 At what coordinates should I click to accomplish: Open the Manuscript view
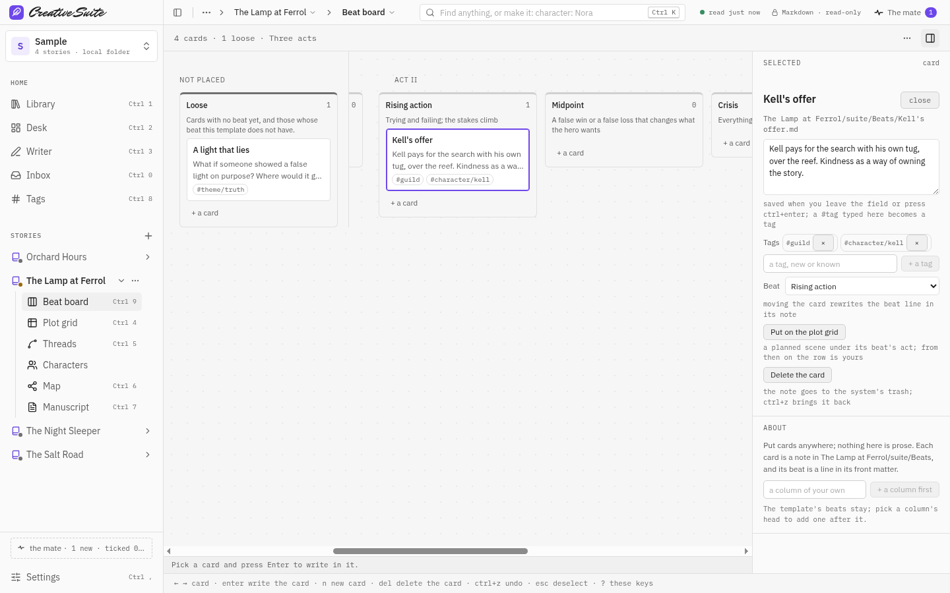[x=82, y=407]
